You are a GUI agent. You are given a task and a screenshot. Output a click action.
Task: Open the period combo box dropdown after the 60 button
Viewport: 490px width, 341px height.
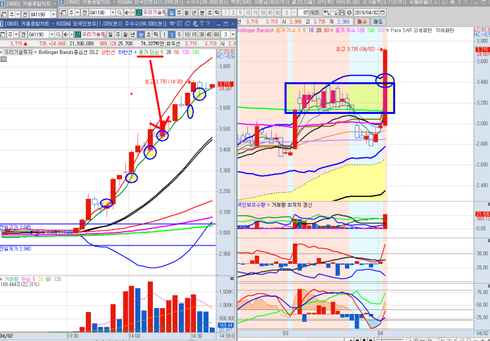233,34
